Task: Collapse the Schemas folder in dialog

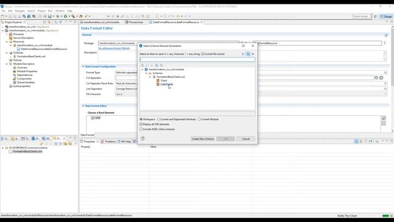Action: pos(147,73)
